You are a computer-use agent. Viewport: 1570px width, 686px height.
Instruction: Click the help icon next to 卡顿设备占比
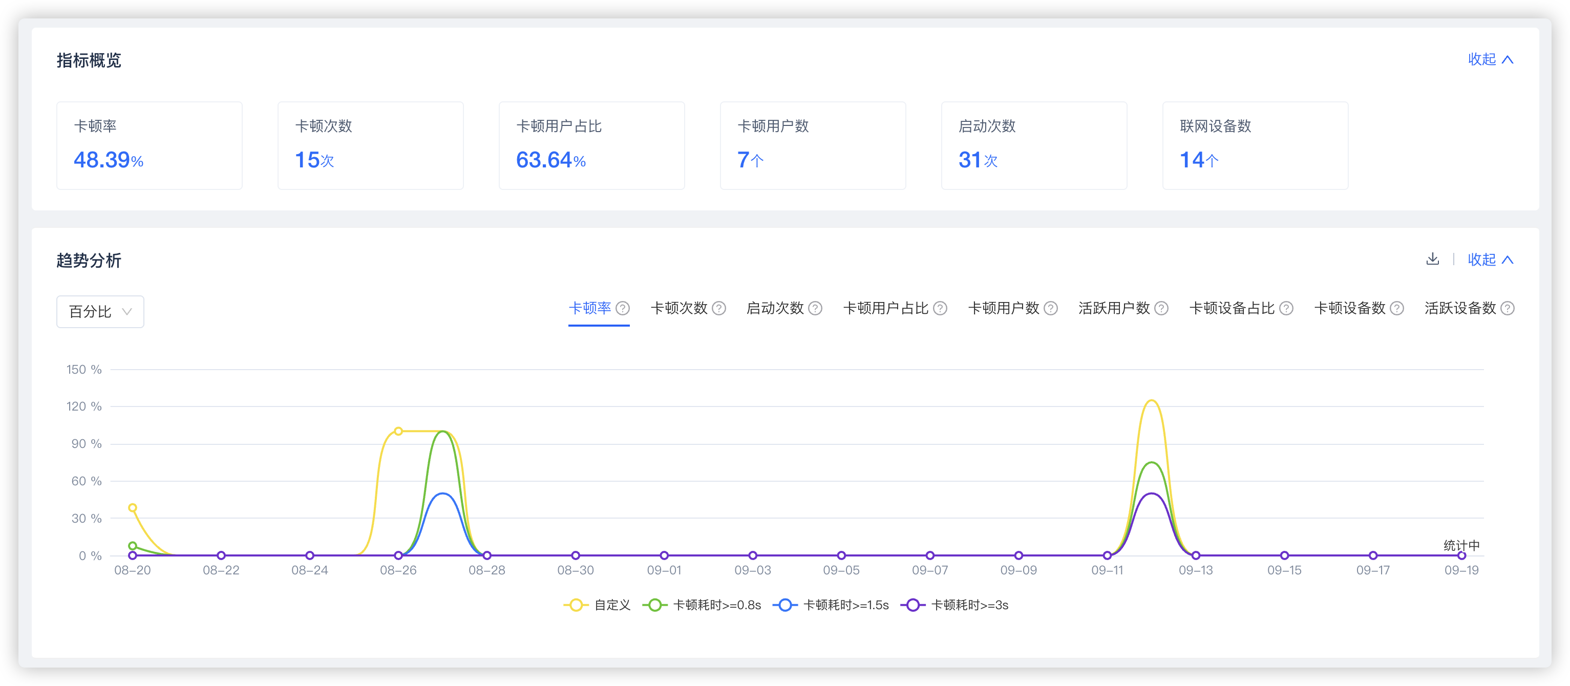click(1286, 308)
